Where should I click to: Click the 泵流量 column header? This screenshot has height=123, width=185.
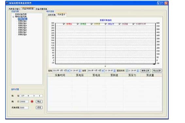(150, 75)
